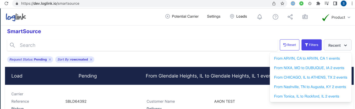Bookmark this page with the star icon
The height and width of the screenshot is (109, 355).
click(x=282, y=4)
